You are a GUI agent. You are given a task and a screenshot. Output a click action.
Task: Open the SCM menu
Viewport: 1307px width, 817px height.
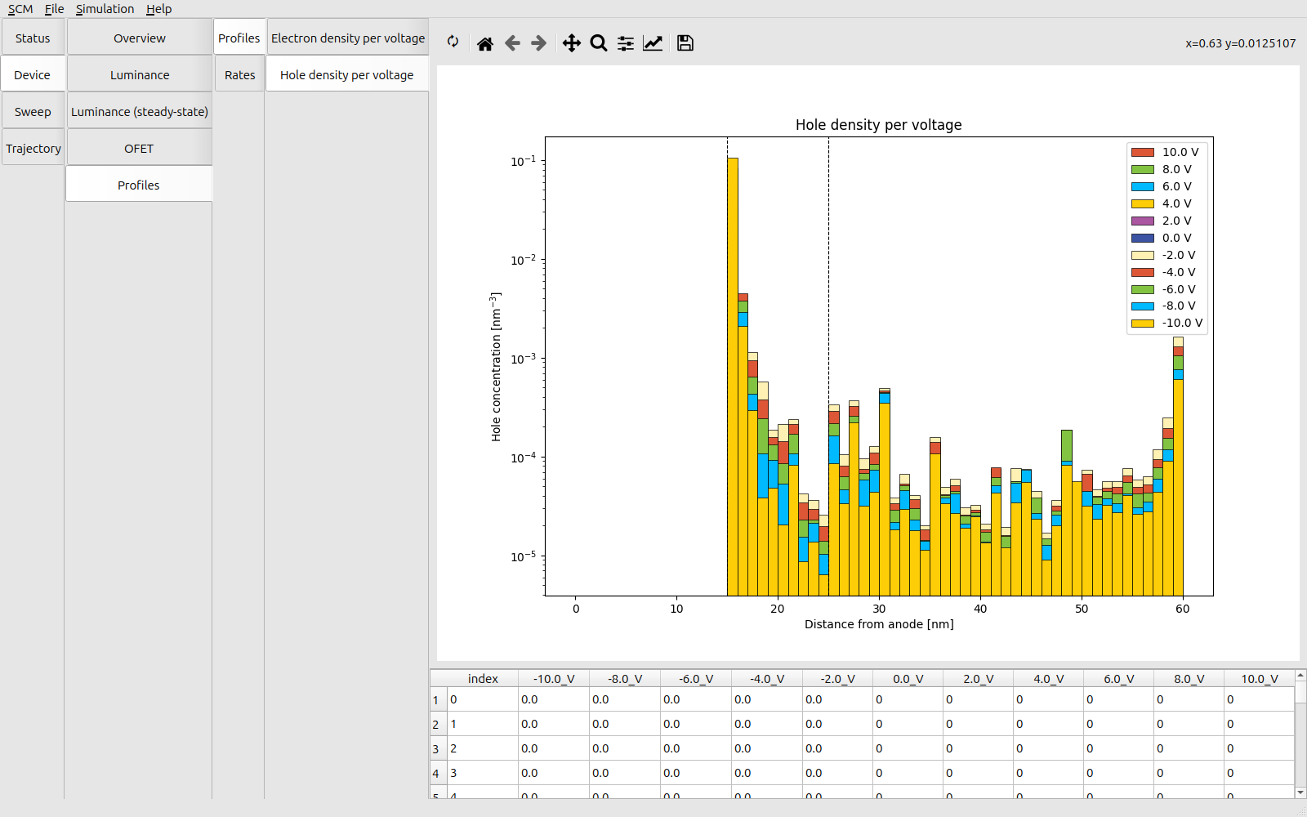20,9
